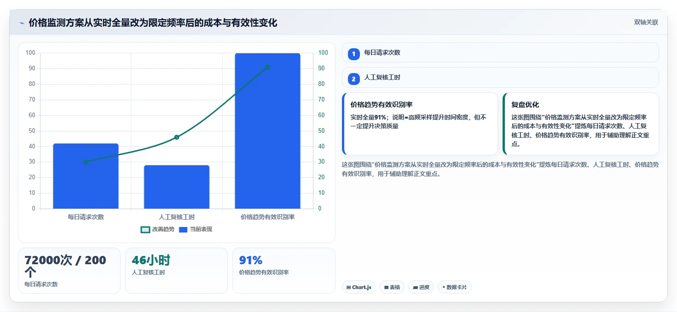Viewport: 677px width, 312px height.
Task: Open the 46小时 stat card
Action: pos(176,271)
